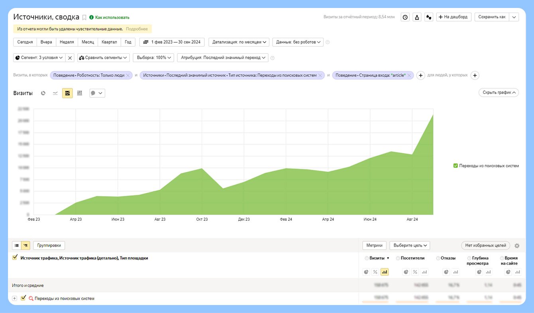
Task: Click the date range field '1 фев 2023 — 30 сен 2024'
Action: click(172, 42)
